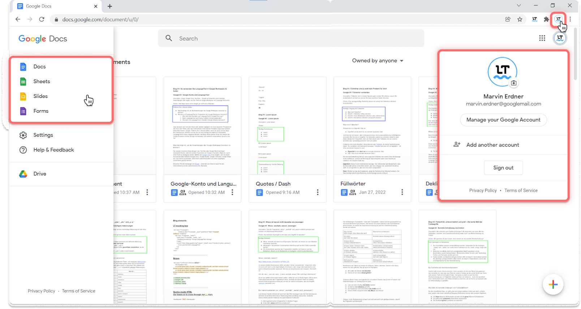Click the page vertical scrollbar

point(575,54)
